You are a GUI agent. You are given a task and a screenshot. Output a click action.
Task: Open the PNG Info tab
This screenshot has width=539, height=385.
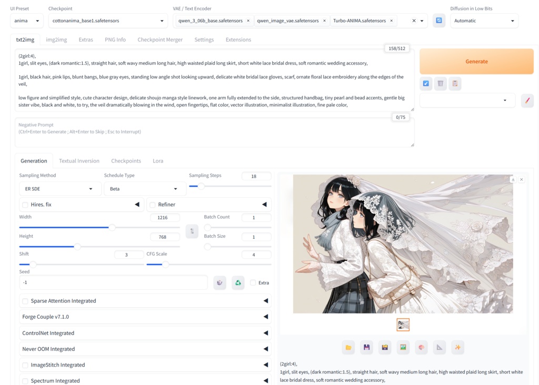[115, 39]
